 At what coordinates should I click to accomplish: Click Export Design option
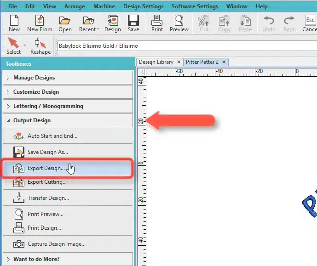68,168
